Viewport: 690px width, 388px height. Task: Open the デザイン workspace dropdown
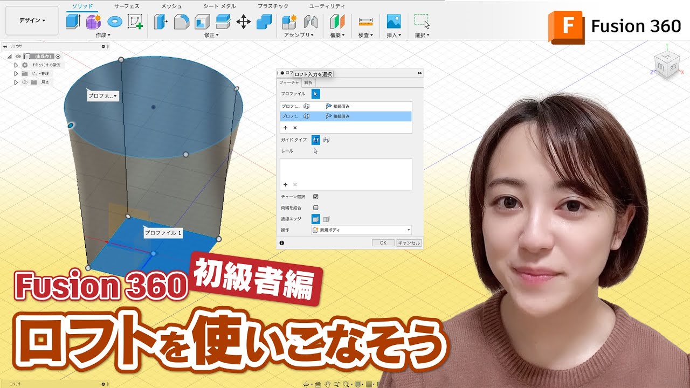coord(32,20)
